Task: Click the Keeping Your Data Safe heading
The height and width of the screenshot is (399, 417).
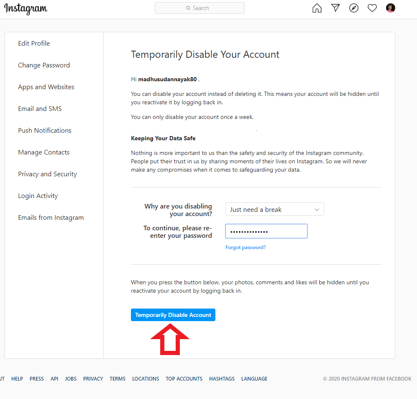Action: coord(163,139)
